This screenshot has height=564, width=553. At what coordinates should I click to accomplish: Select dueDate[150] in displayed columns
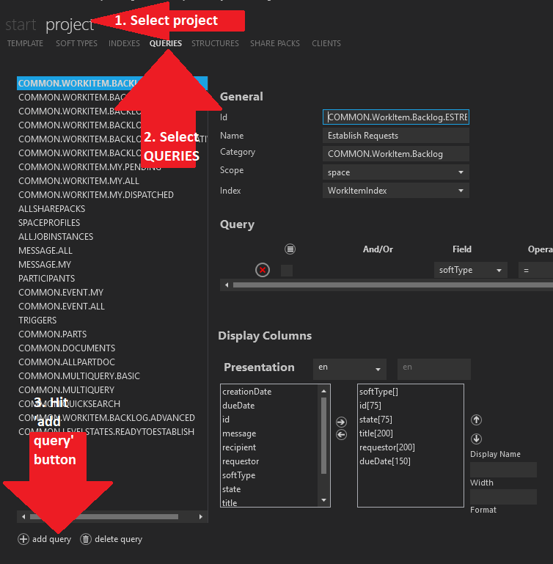point(411,461)
